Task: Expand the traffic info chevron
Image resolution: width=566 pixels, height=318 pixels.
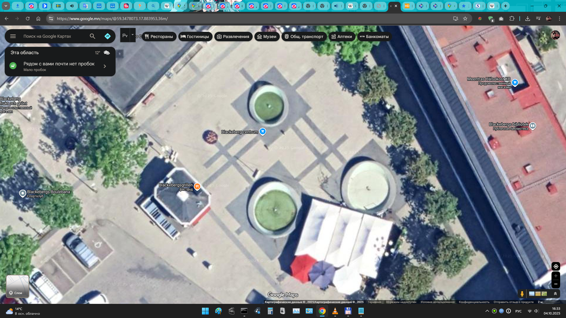Action: pos(105,66)
